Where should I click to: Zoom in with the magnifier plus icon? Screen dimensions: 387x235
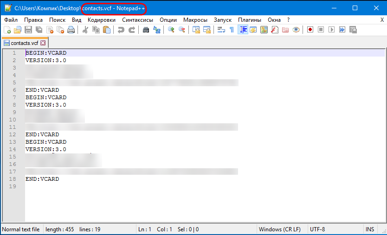[171, 30]
